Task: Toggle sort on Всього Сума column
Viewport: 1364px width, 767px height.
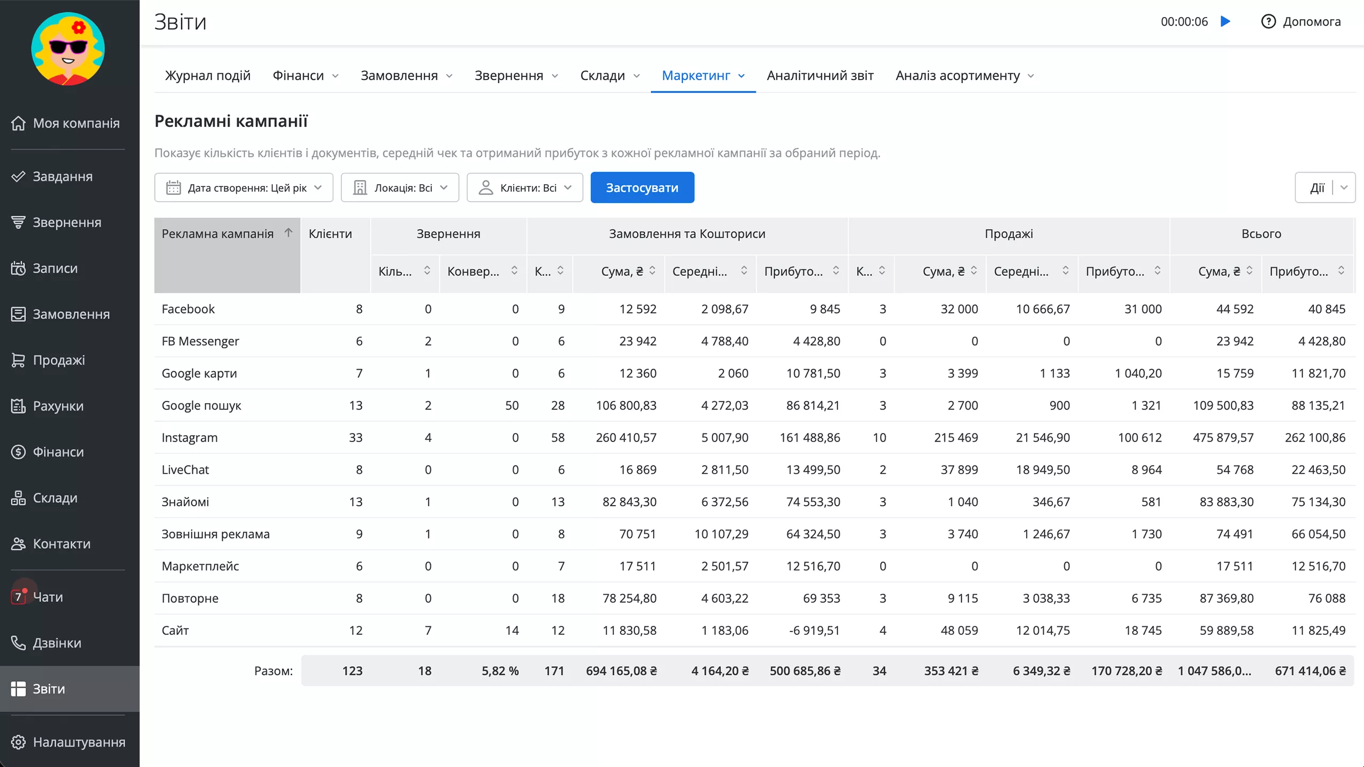Action: coord(1249,271)
